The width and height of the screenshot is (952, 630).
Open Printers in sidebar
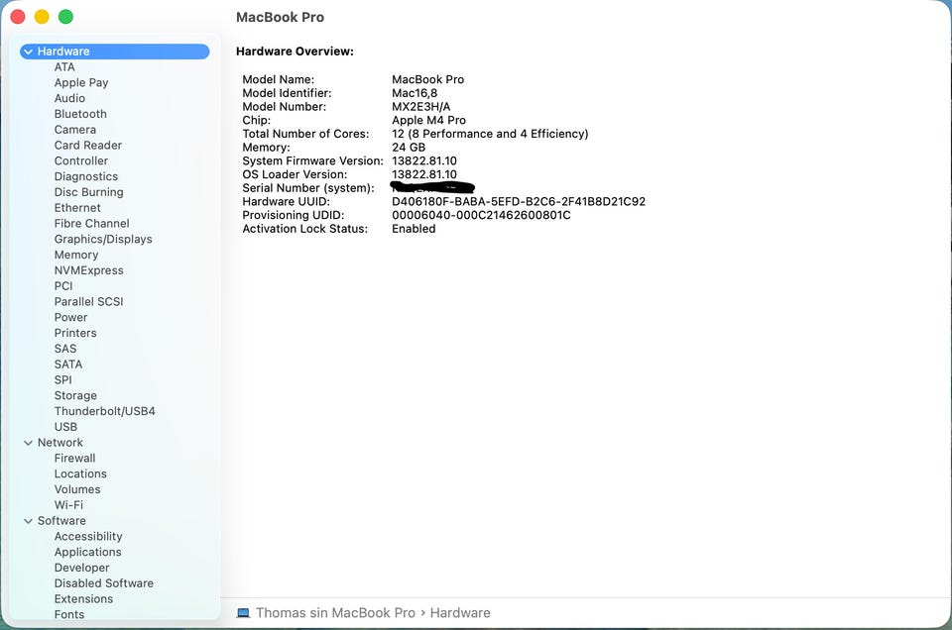[x=75, y=334]
